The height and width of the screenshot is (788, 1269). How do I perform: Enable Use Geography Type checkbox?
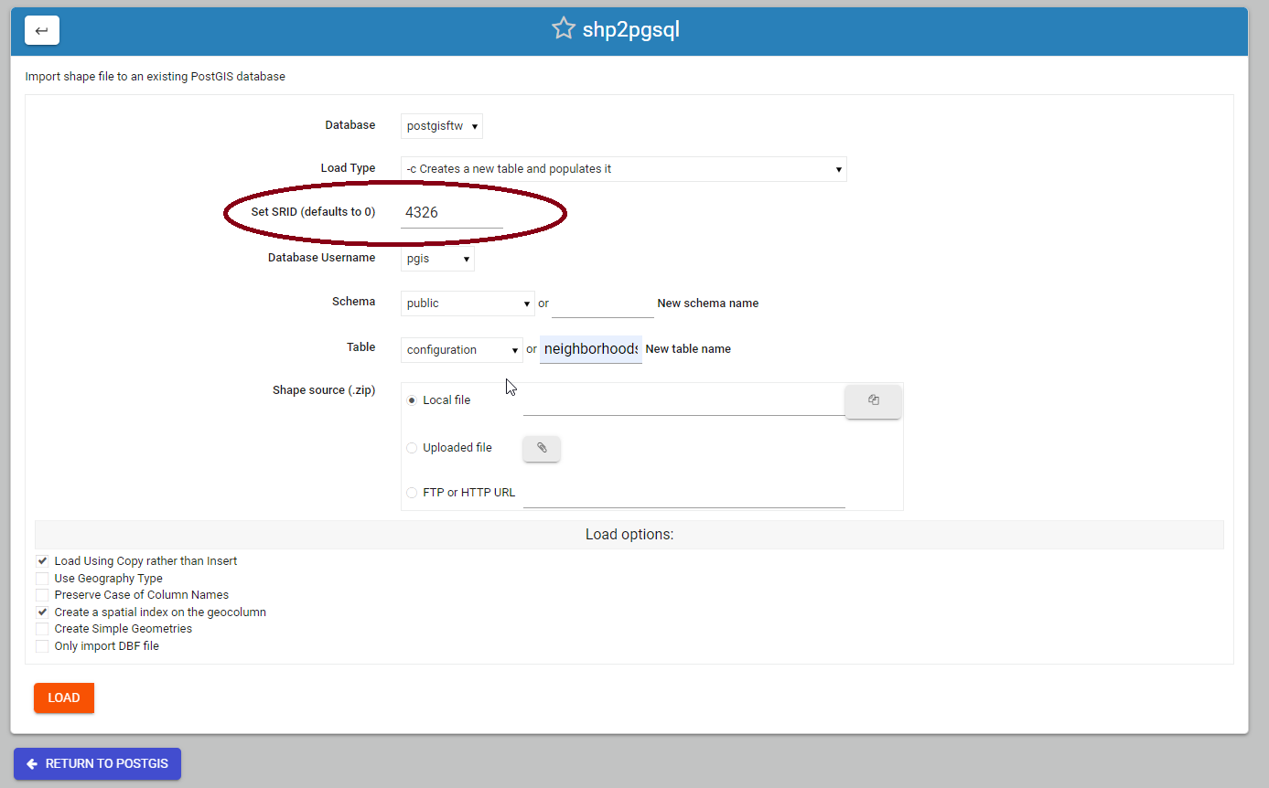click(x=42, y=579)
